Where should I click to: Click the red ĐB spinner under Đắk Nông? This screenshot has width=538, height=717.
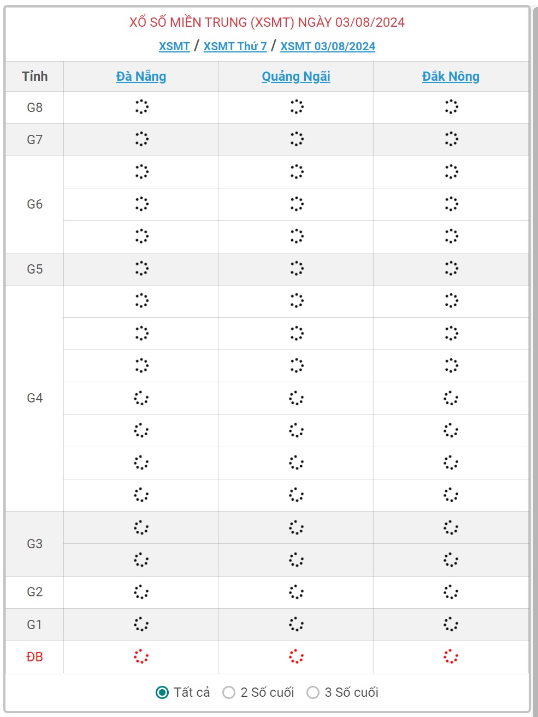click(x=451, y=656)
